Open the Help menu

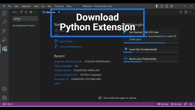point(69,6)
